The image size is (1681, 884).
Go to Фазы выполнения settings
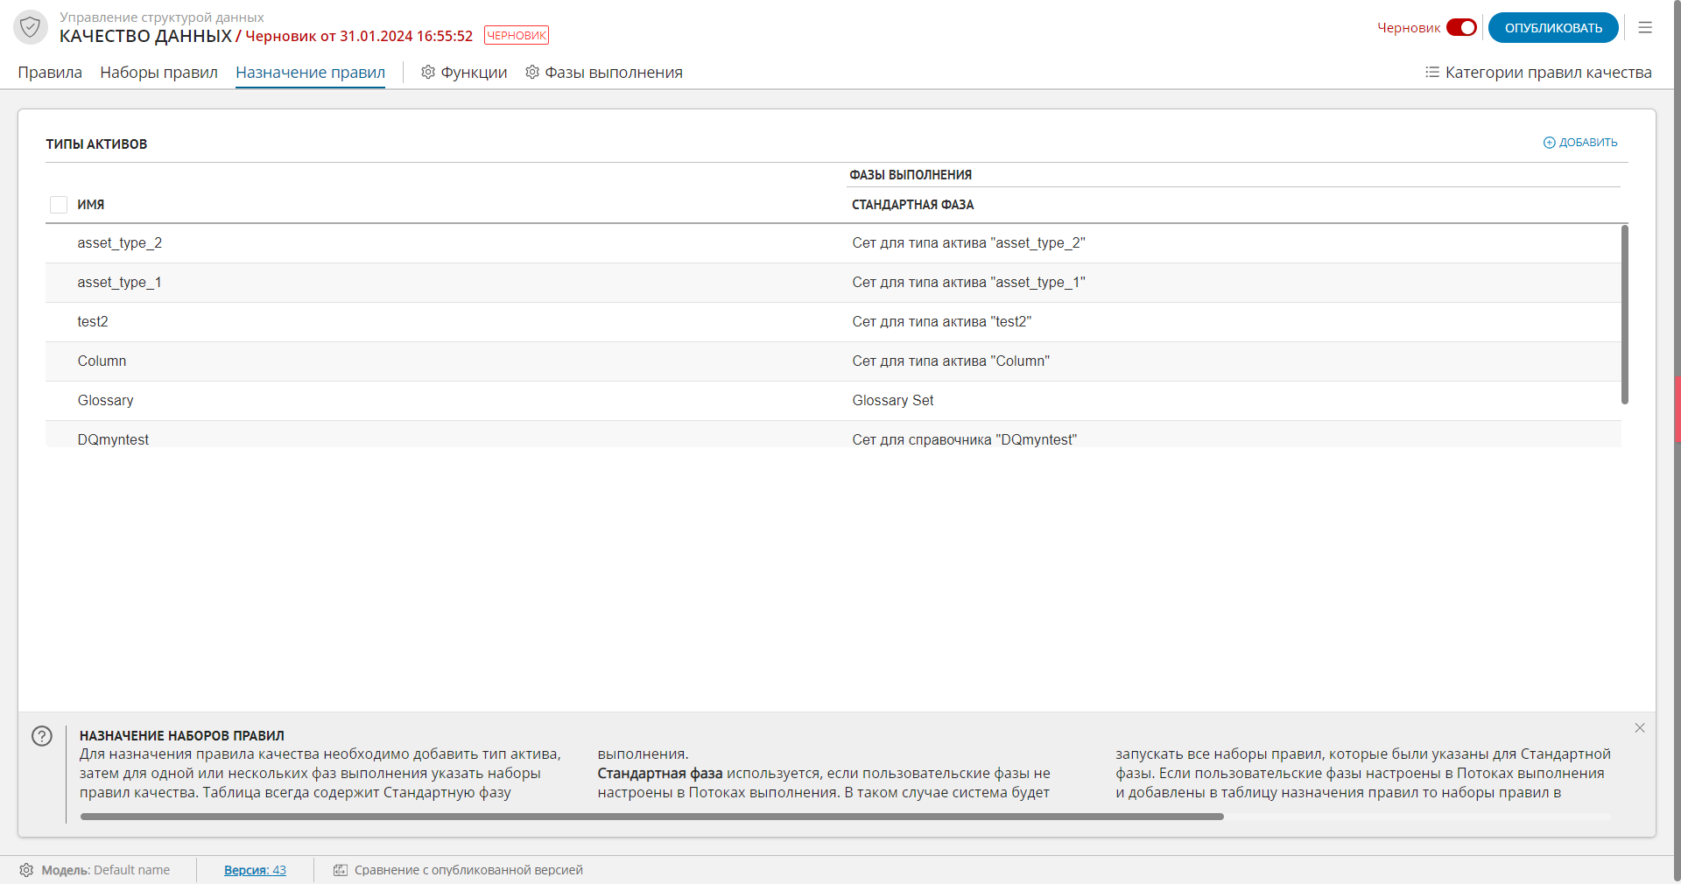tap(604, 73)
